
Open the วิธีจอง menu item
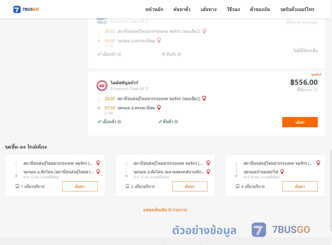click(233, 9)
